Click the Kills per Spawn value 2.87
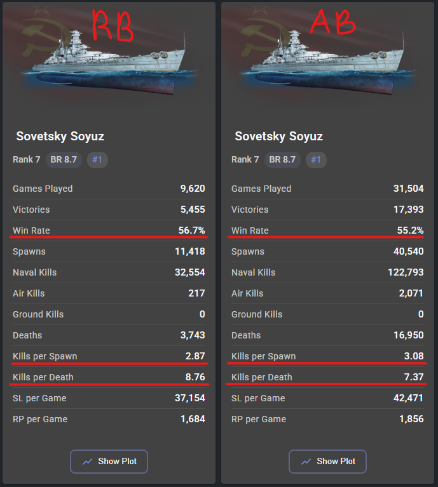438x487 pixels. pos(195,356)
